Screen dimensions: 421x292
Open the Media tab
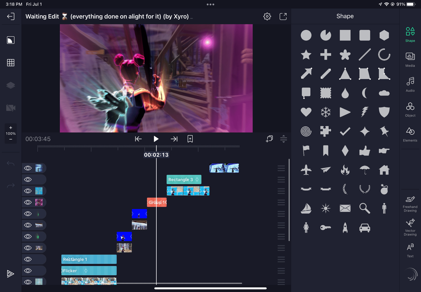coord(410,59)
